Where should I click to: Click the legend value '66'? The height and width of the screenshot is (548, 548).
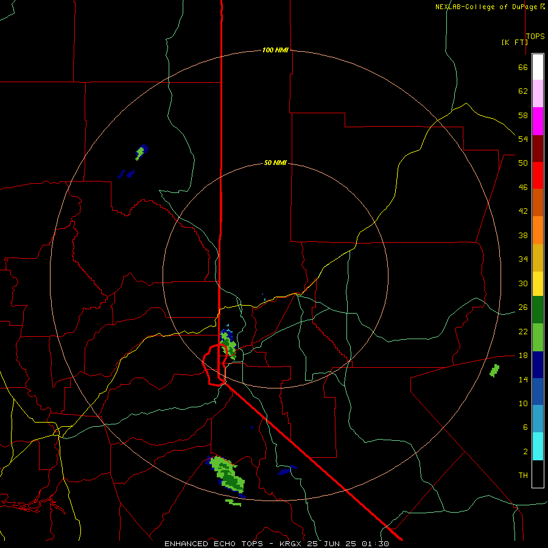523,67
